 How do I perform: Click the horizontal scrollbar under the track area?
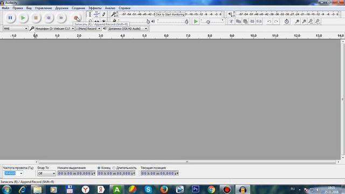click(187, 162)
